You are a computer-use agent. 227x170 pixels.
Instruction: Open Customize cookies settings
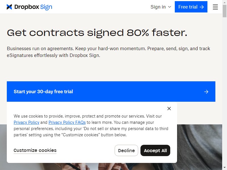coord(35,150)
